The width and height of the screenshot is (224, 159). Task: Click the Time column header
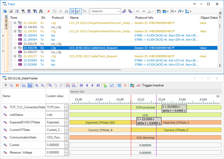[x=24, y=18]
